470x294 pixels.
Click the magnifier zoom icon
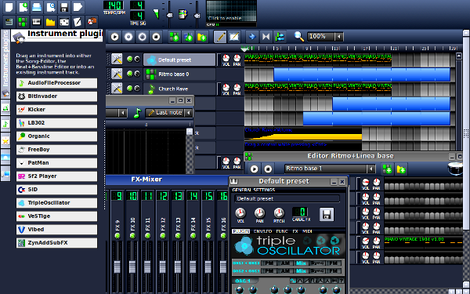point(298,37)
